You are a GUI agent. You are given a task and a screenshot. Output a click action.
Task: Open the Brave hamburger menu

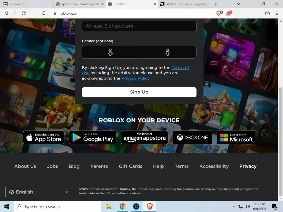277,13
